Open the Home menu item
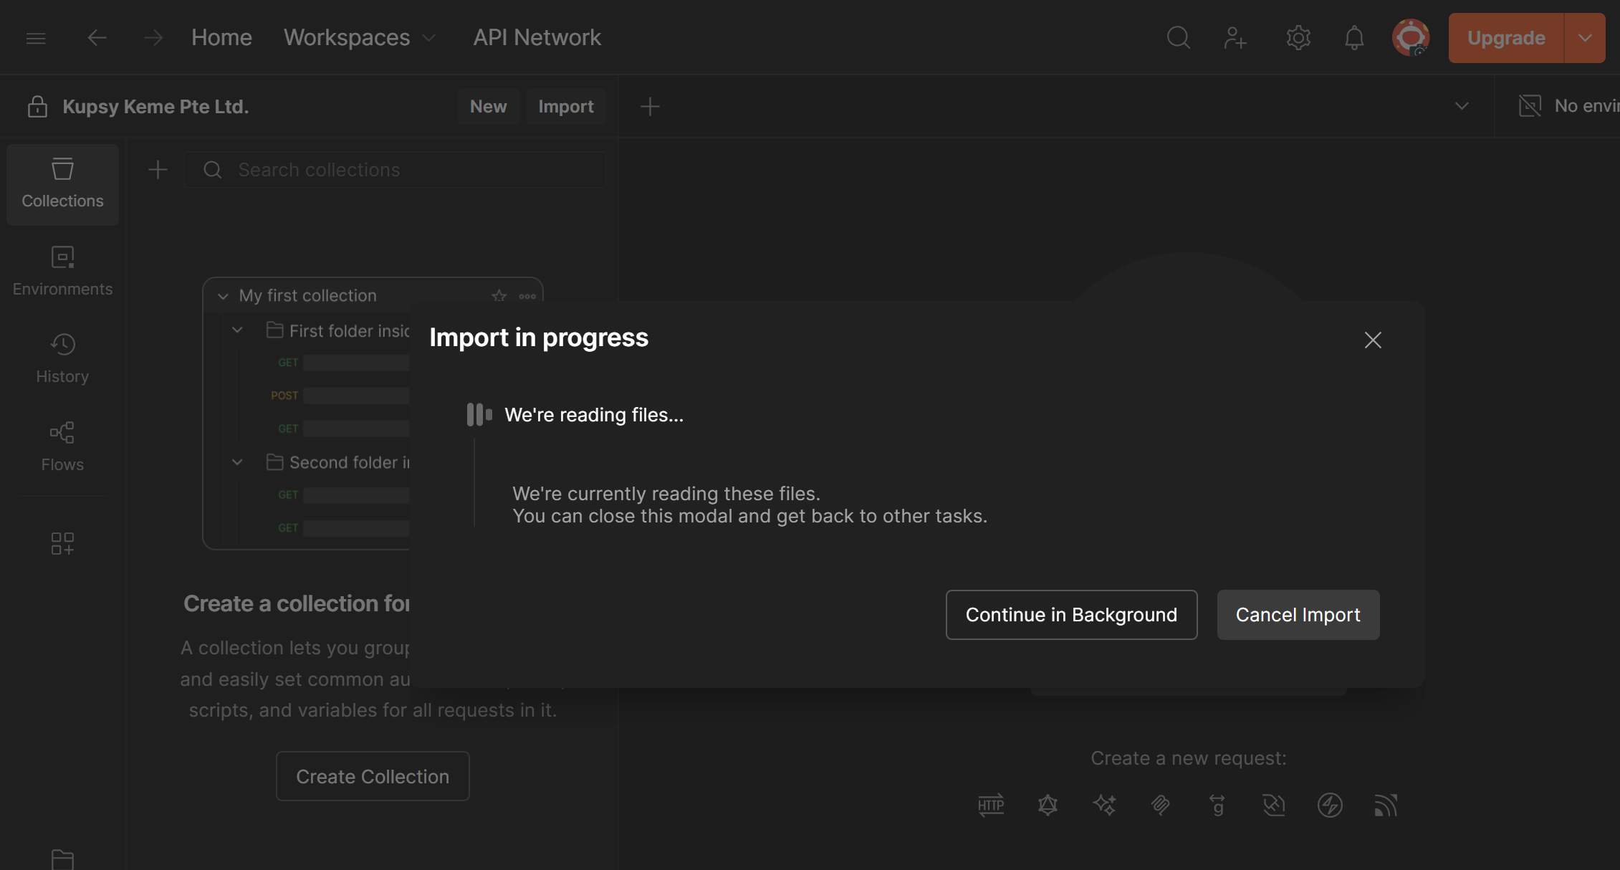 (221, 37)
